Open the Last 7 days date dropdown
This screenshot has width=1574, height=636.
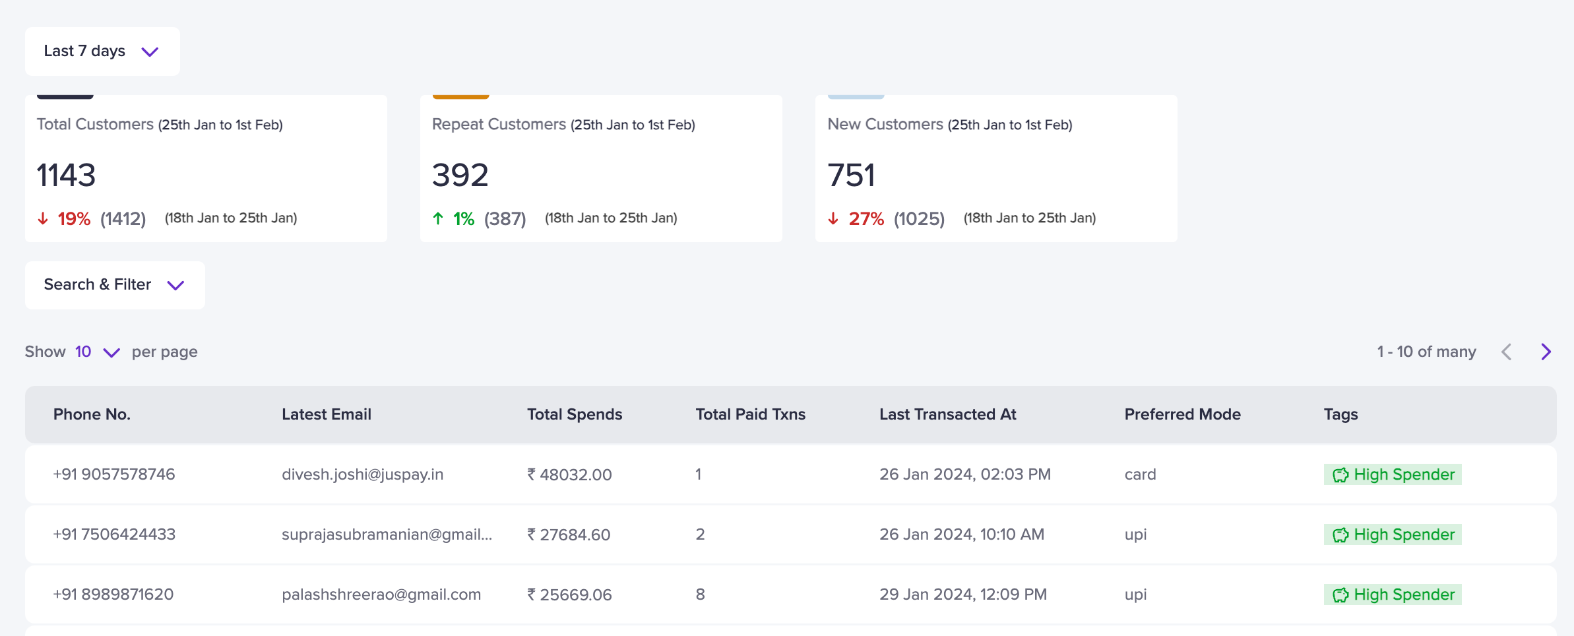102,51
